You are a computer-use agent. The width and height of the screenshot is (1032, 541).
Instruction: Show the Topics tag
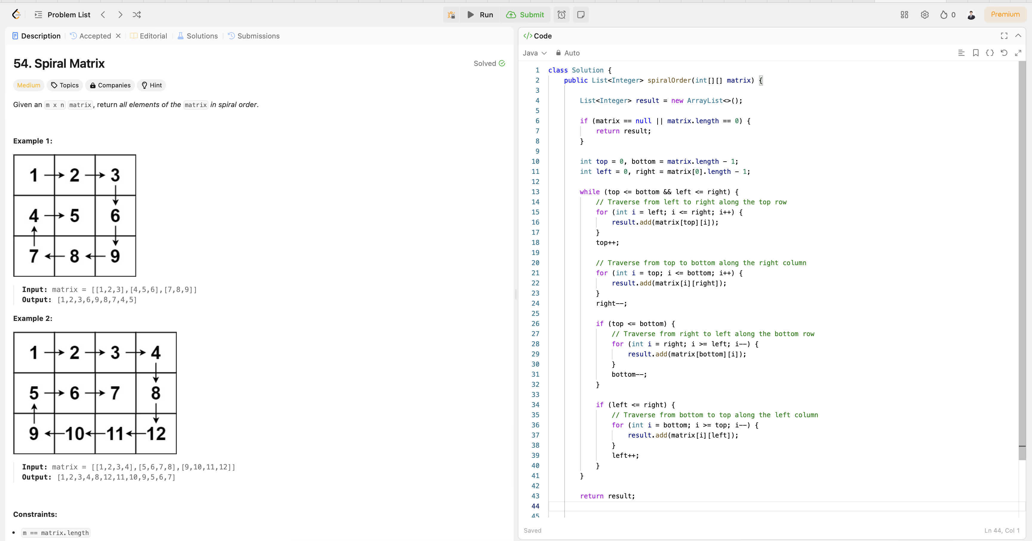click(x=64, y=85)
